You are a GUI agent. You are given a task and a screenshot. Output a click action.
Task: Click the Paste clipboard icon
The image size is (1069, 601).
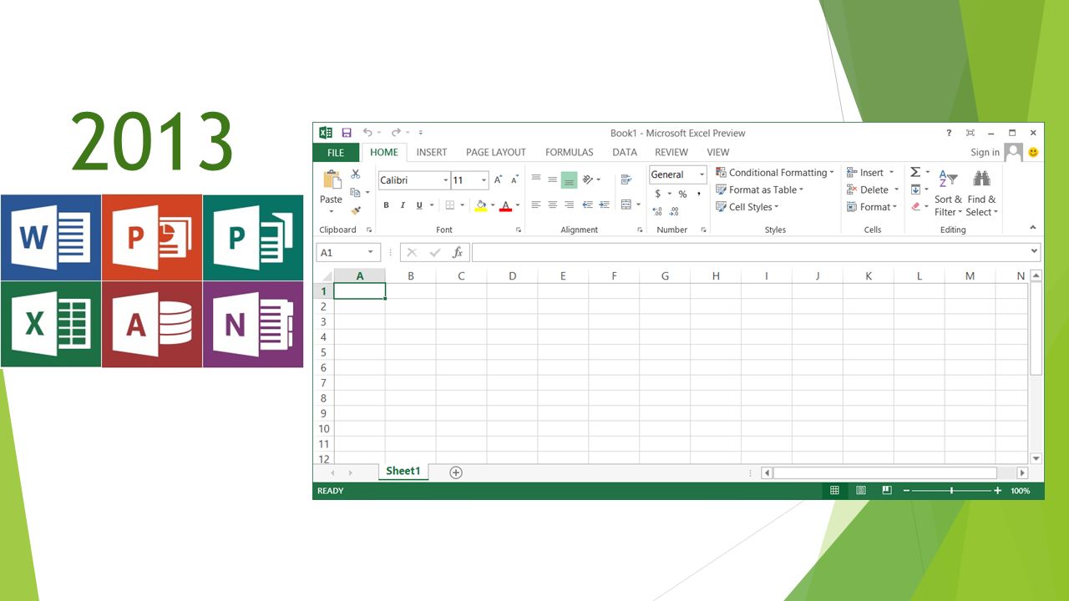pos(332,179)
